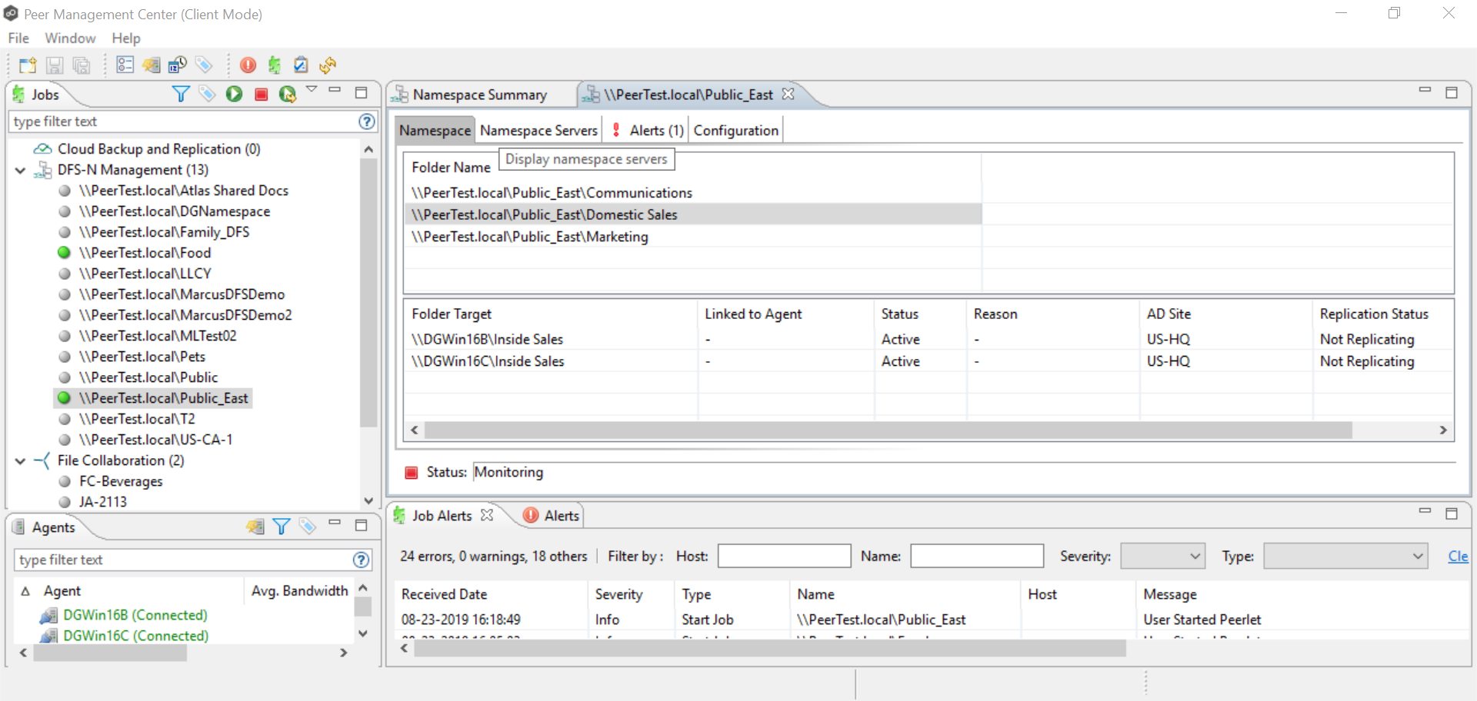This screenshot has width=1477, height=701.
Task: Start the selected job with the green play icon
Action: pos(234,94)
